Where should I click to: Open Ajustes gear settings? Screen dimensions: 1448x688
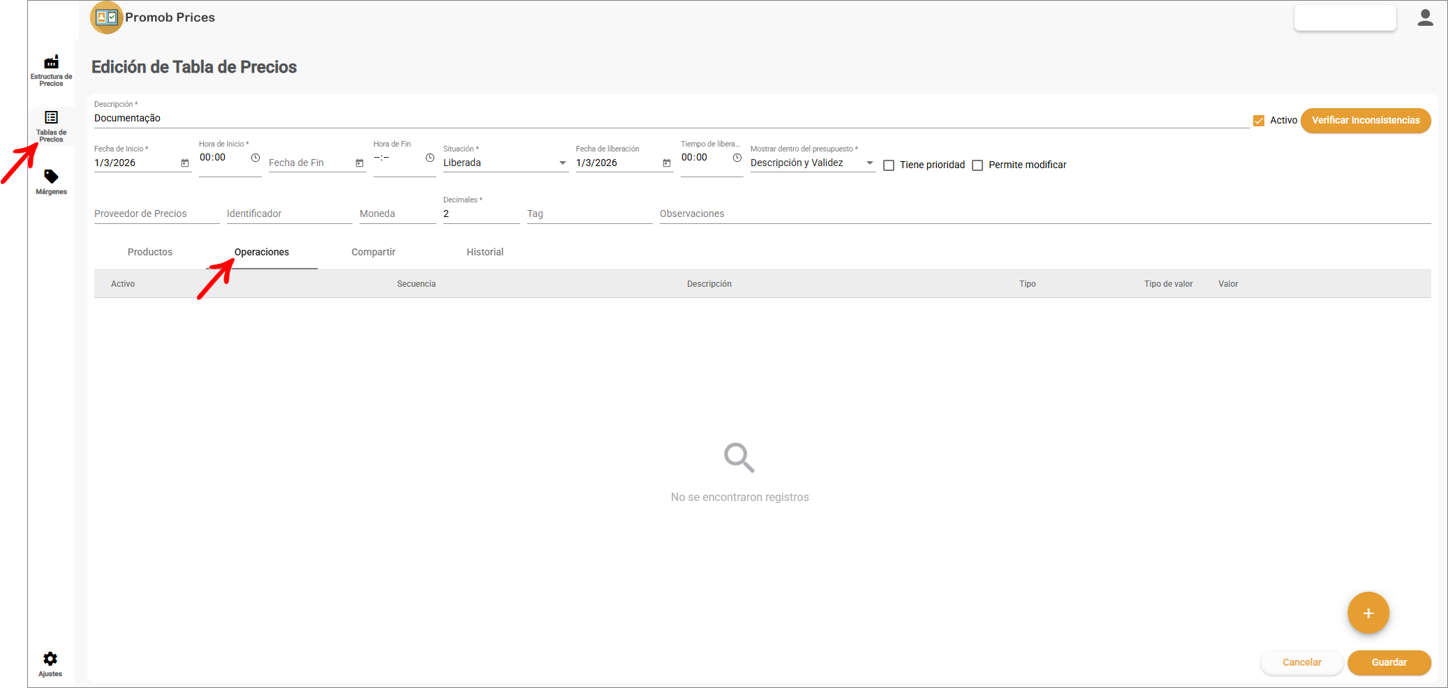pyautogui.click(x=50, y=664)
